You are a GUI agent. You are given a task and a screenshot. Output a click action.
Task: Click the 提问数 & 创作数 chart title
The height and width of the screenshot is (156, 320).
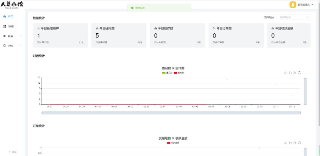(x=173, y=68)
